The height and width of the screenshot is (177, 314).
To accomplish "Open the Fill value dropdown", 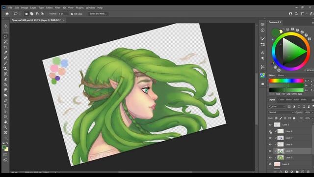I will (313, 118).
